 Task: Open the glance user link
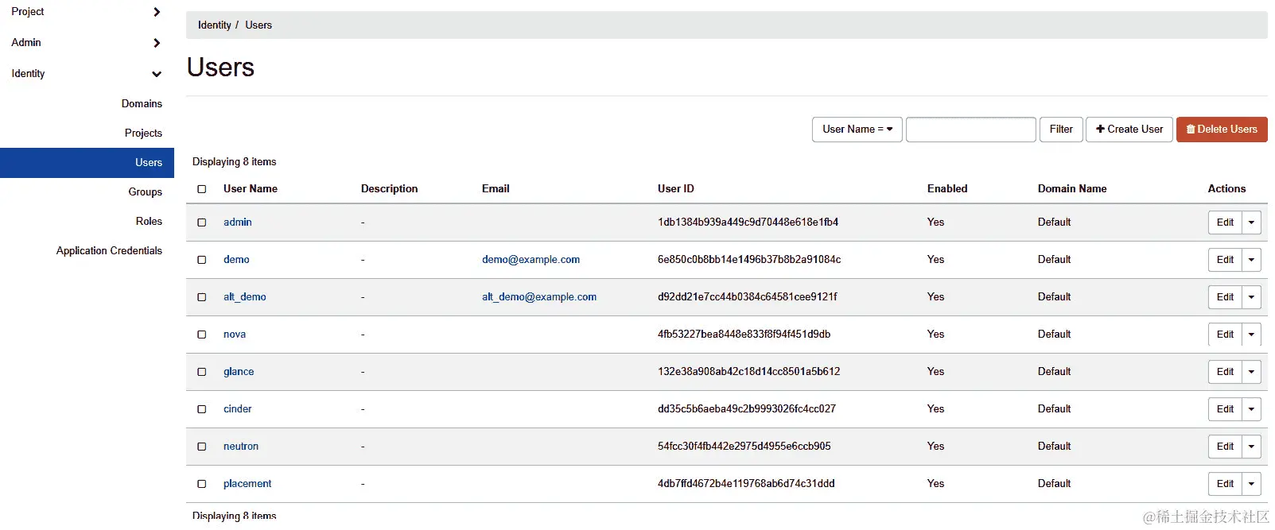239,372
